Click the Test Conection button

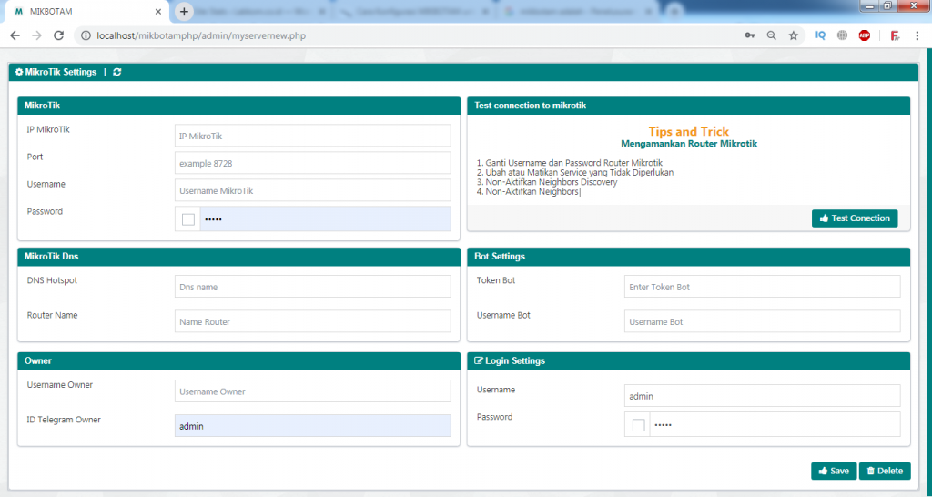[855, 218]
